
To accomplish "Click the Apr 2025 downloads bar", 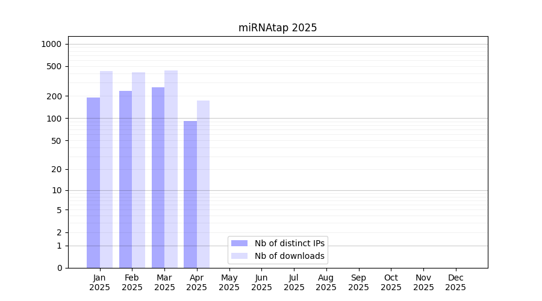I will (x=203, y=184).
